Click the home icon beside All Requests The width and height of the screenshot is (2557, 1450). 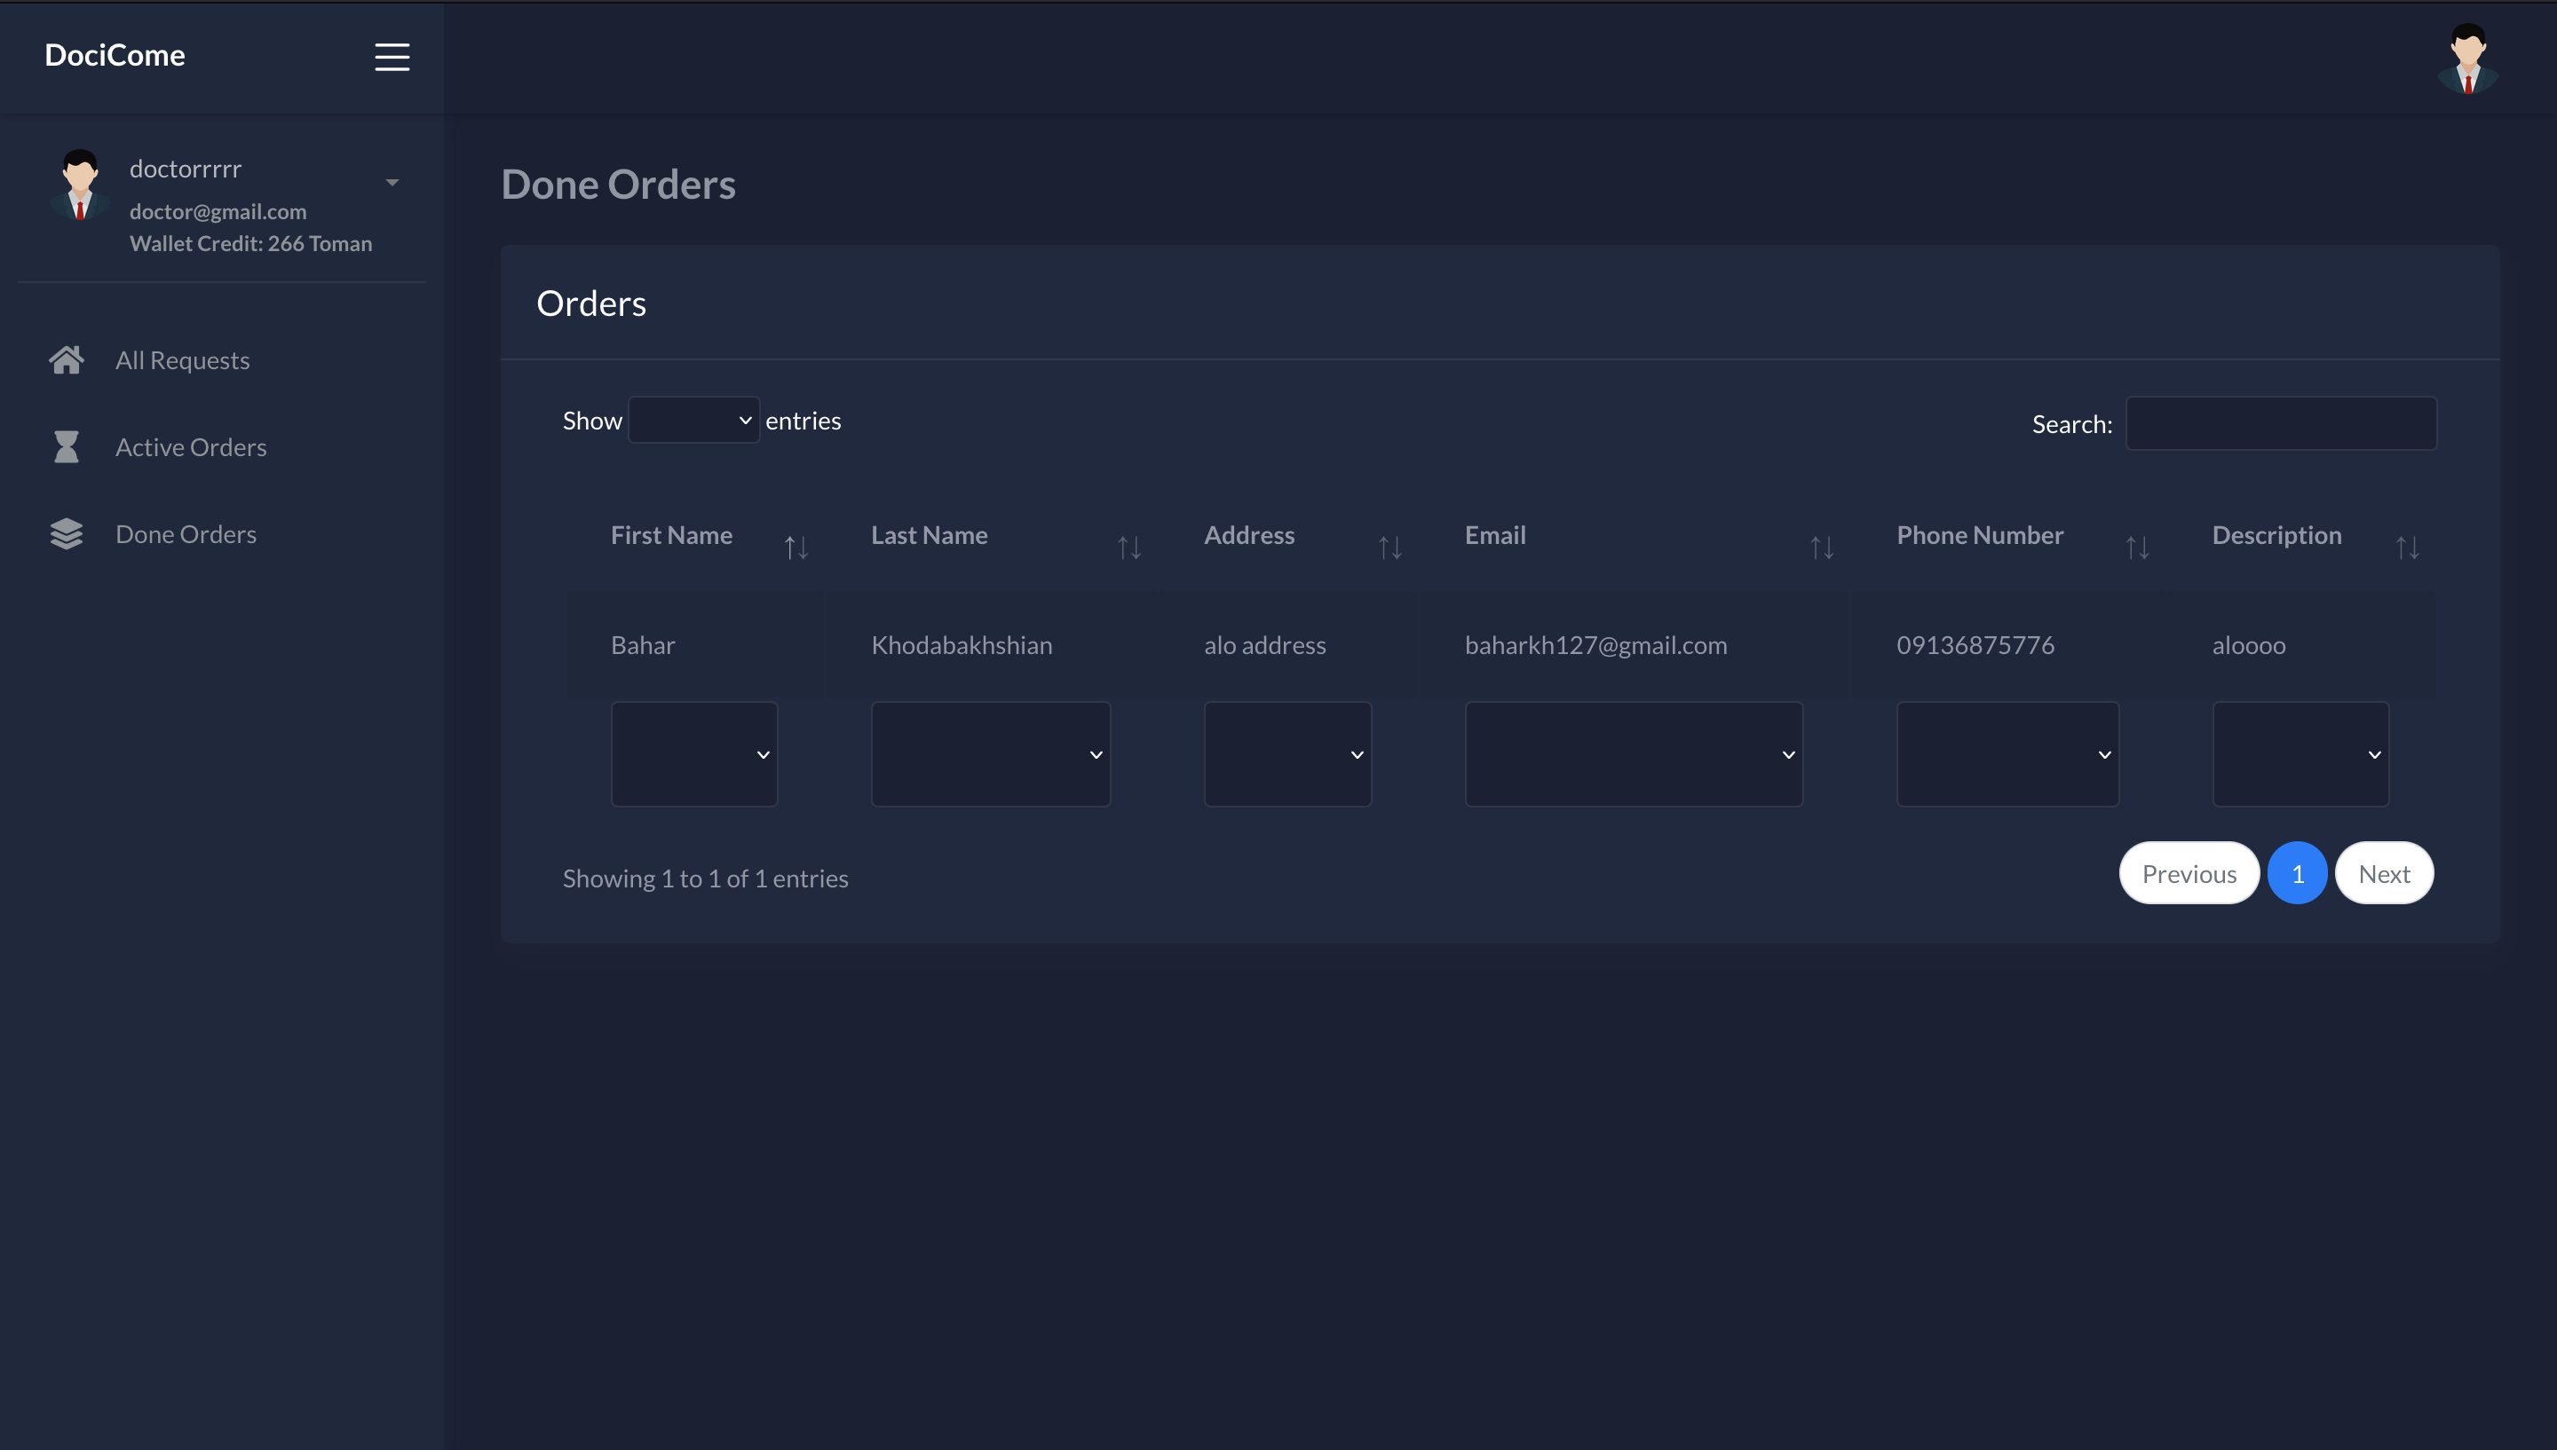(x=66, y=359)
